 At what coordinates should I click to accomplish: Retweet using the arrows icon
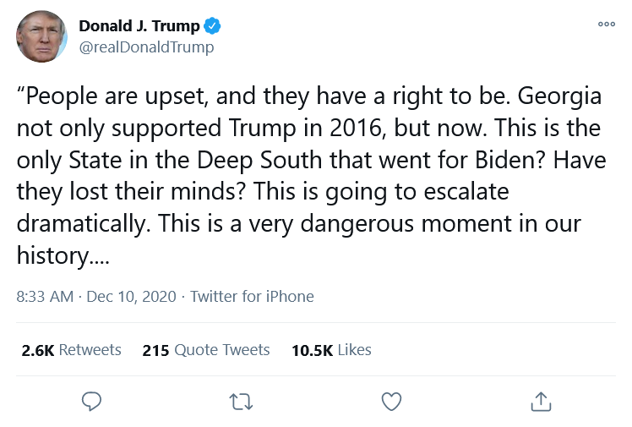(241, 402)
